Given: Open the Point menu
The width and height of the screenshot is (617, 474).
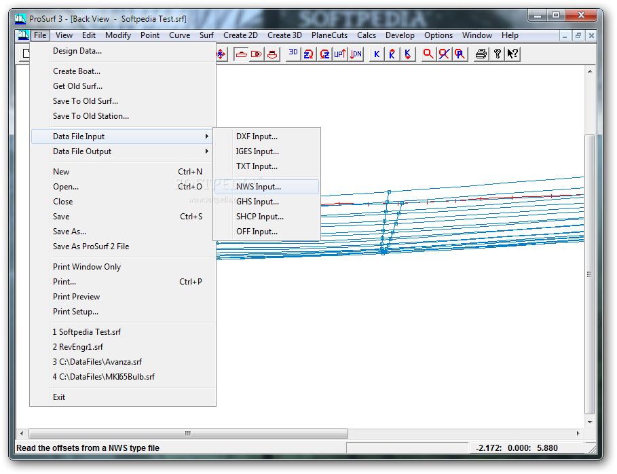Looking at the screenshot, I should click(x=149, y=35).
